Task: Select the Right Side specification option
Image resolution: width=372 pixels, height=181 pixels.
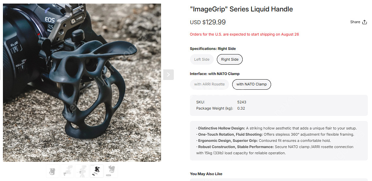Action: pyautogui.click(x=230, y=59)
